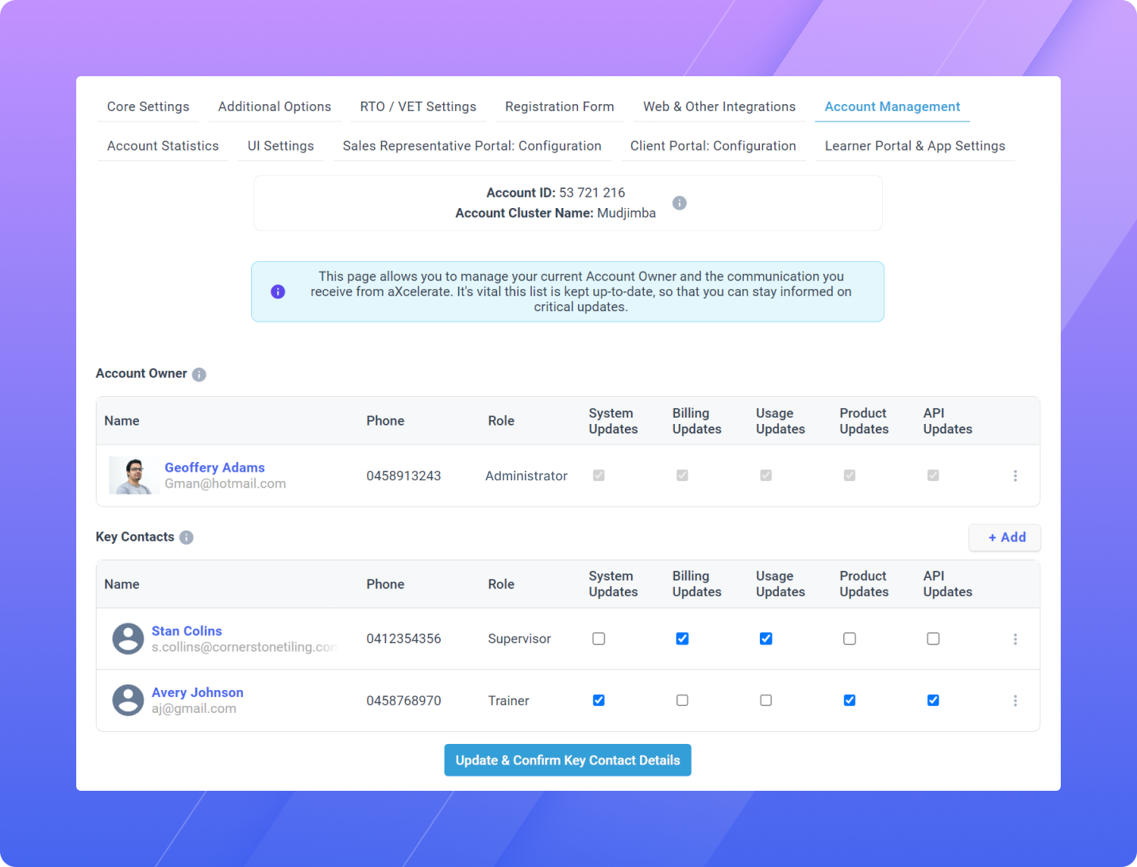Switch to the Core Settings tab
1137x867 pixels.
(148, 106)
